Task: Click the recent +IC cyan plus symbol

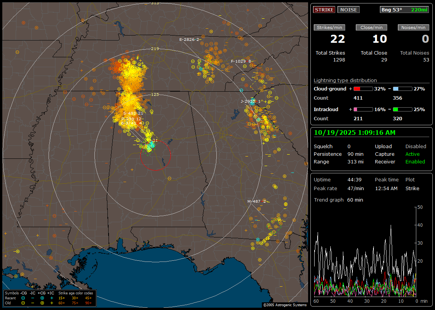Action: pos(52,298)
